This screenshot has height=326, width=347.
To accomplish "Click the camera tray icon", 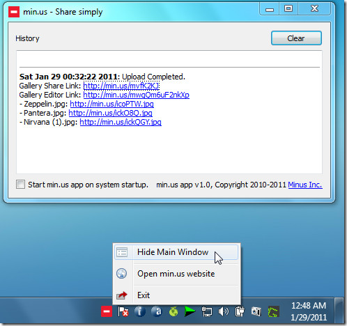I will click(x=256, y=311).
